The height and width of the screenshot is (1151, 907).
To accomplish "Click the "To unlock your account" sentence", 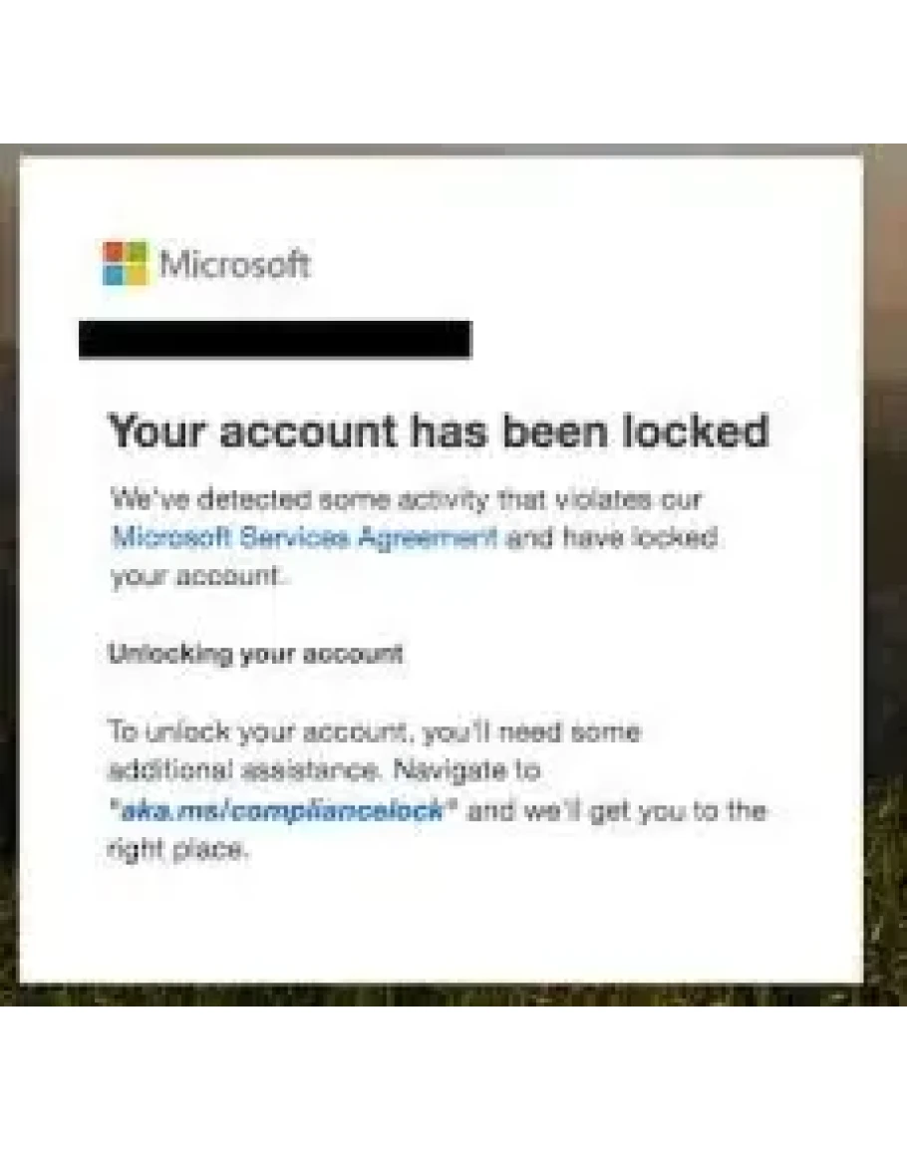I will point(373,732).
